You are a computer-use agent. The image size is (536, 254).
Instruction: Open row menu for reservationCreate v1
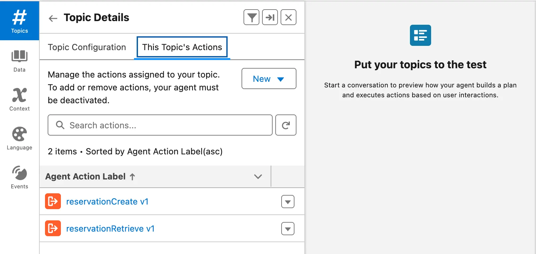(288, 202)
